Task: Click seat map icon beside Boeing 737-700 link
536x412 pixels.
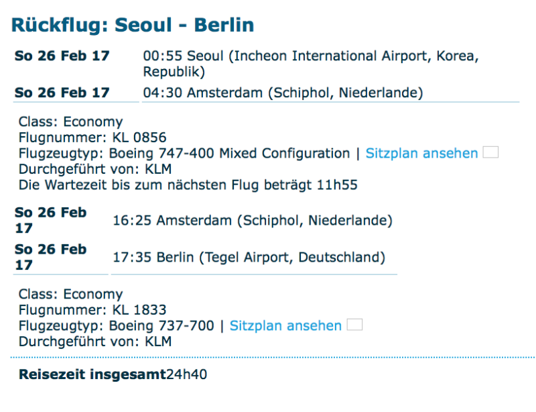Action: (x=355, y=325)
